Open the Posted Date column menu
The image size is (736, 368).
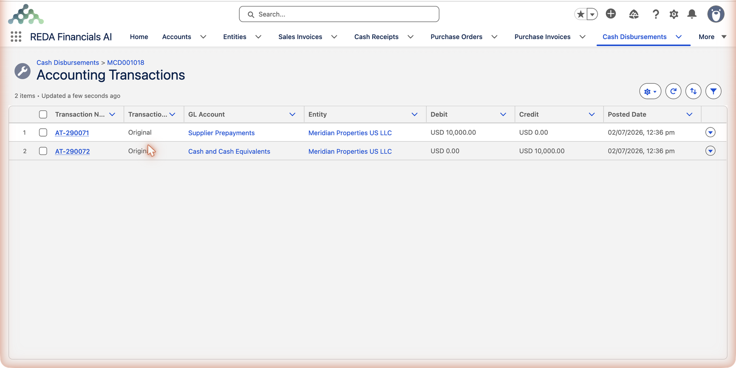point(690,115)
